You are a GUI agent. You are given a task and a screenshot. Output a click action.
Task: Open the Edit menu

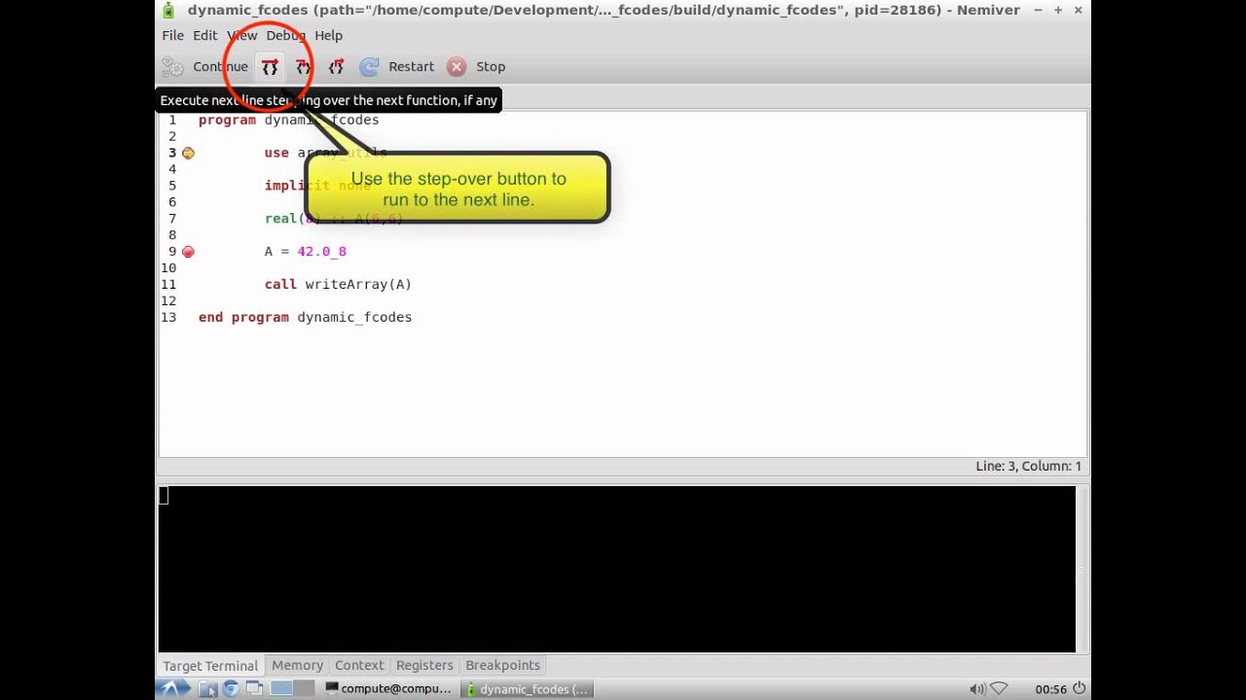coord(204,35)
